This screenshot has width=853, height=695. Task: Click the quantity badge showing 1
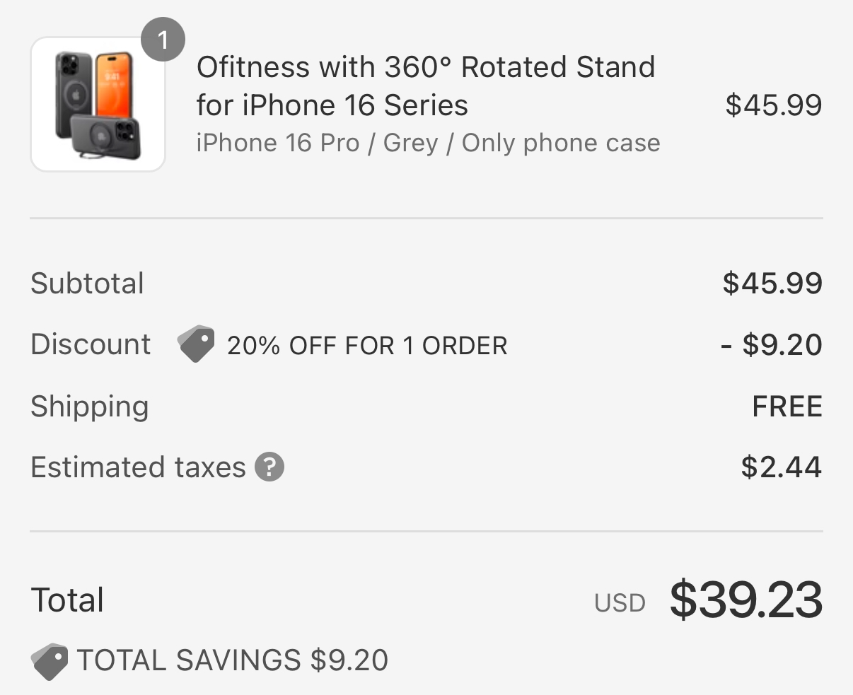tap(163, 40)
